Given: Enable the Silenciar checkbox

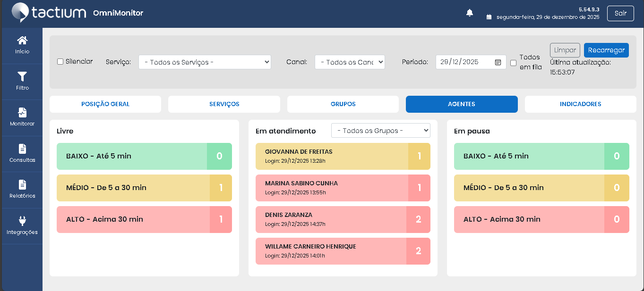Looking at the screenshot, I should (x=60, y=62).
